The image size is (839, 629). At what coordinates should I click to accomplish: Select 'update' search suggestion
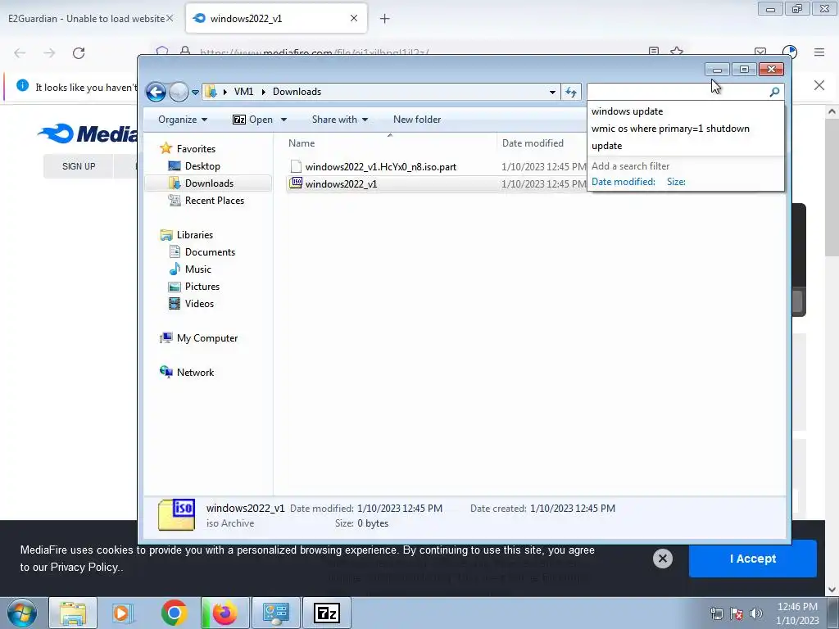pos(606,146)
